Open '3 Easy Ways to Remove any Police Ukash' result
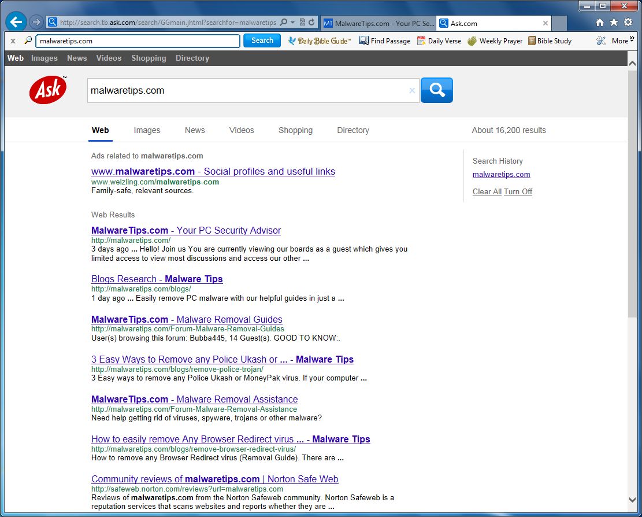The width and height of the screenshot is (642, 517). [x=222, y=359]
